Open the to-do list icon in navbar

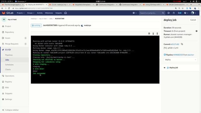coord(180,13)
